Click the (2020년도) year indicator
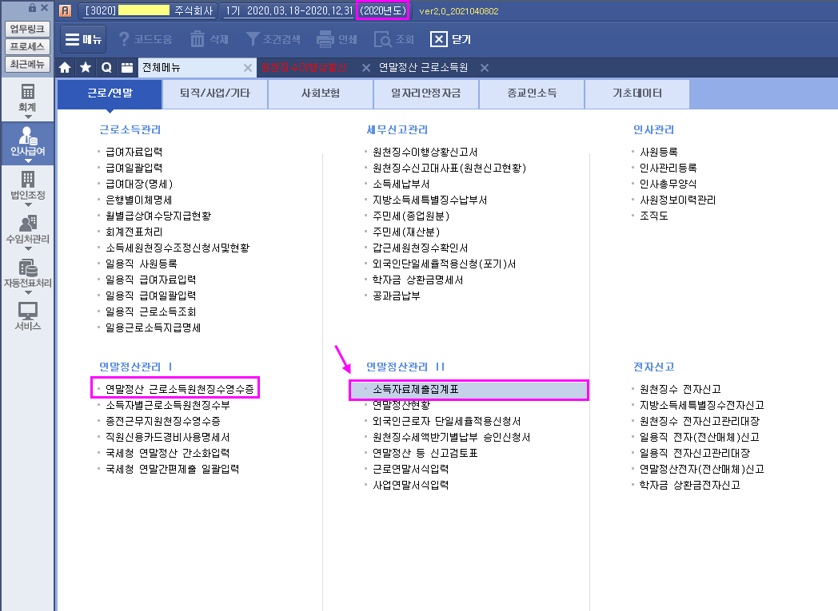Viewport: 838px width, 611px height. pyautogui.click(x=383, y=10)
